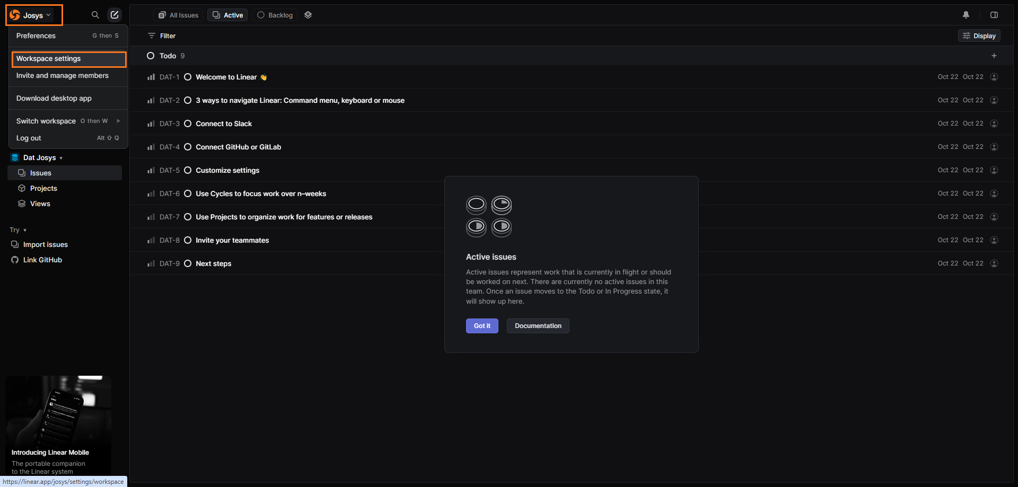This screenshot has height=487, width=1018.
Task: Click assignee avatar icon for DAT-2
Action: (x=994, y=100)
